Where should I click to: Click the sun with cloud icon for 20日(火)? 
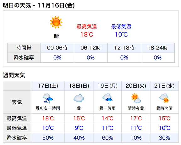[136, 98]
